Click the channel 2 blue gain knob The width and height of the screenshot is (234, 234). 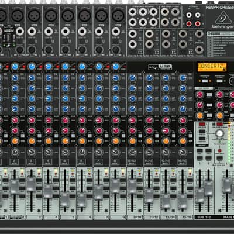click(x=15, y=67)
